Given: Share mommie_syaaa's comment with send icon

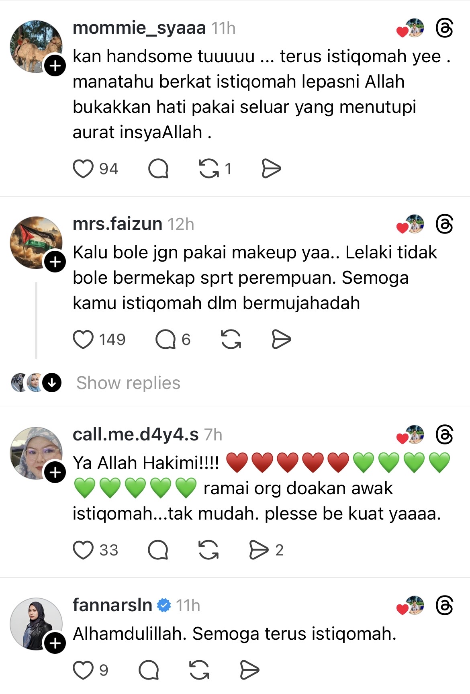Looking at the screenshot, I should [x=271, y=169].
